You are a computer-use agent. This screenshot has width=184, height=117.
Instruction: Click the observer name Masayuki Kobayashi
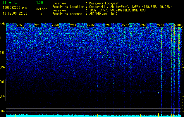105,3
